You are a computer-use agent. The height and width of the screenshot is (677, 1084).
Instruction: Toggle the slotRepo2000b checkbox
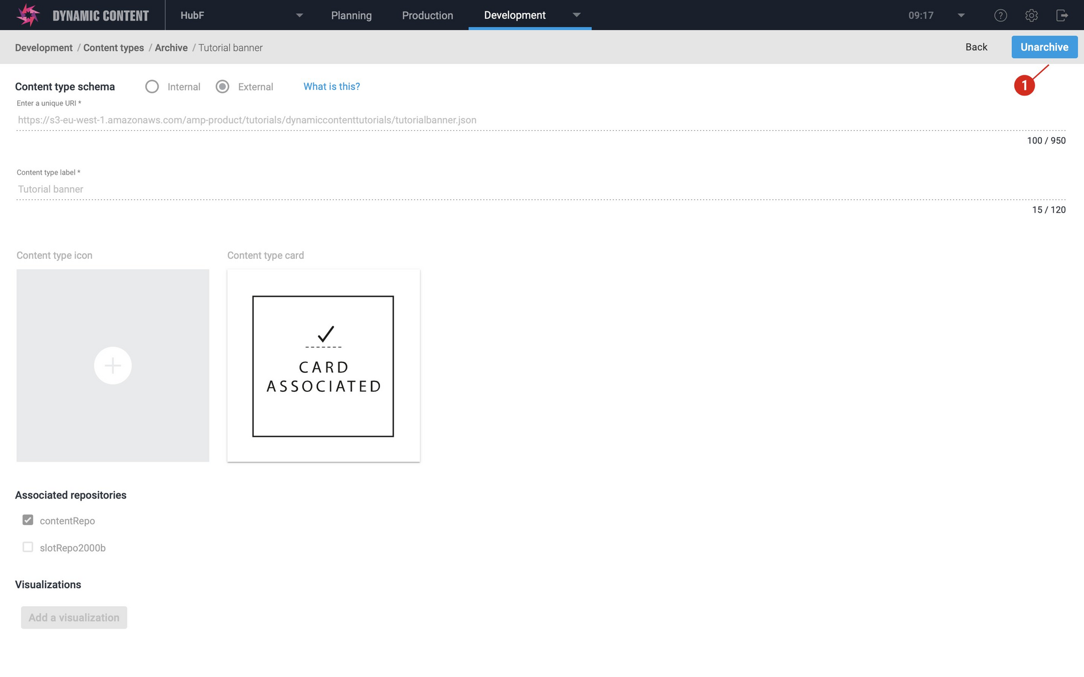click(x=28, y=547)
